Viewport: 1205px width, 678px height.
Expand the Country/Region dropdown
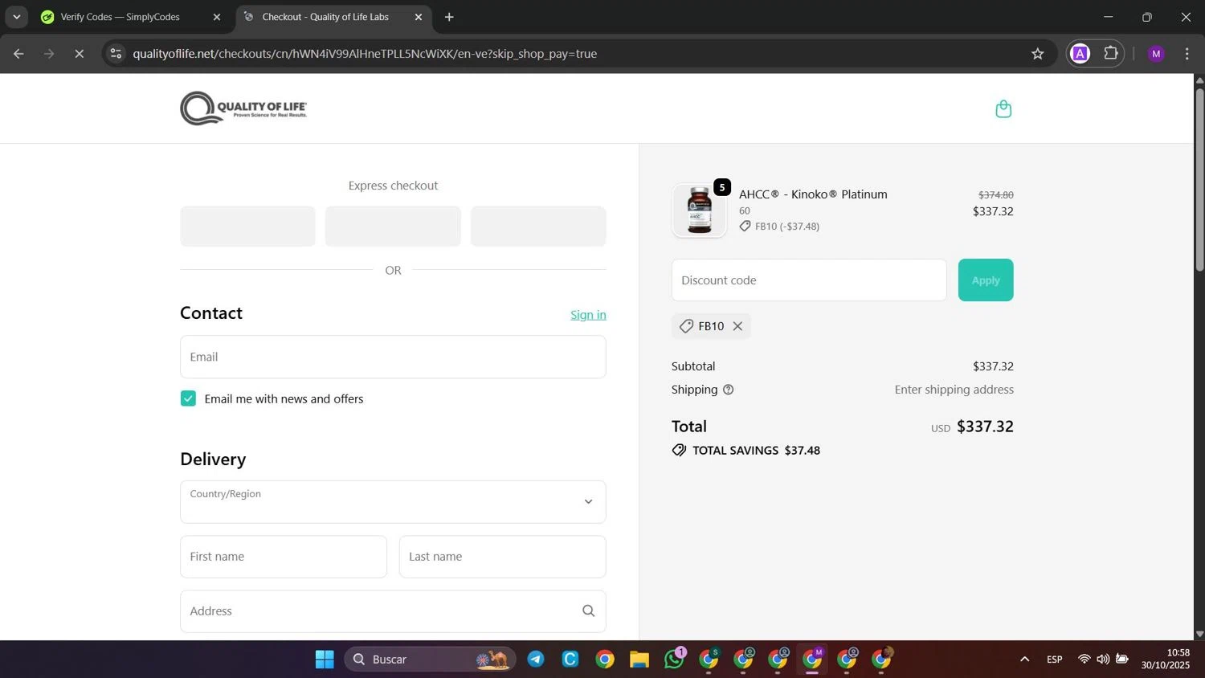393,502
